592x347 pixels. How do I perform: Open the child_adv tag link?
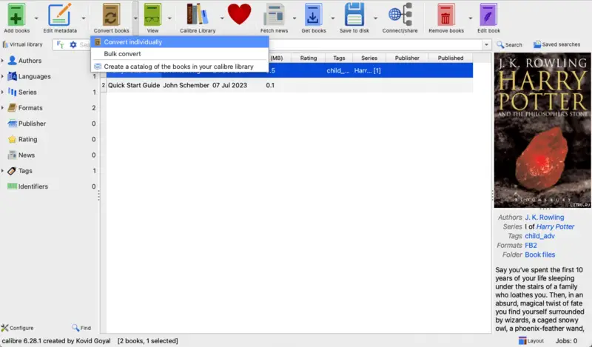click(x=539, y=236)
